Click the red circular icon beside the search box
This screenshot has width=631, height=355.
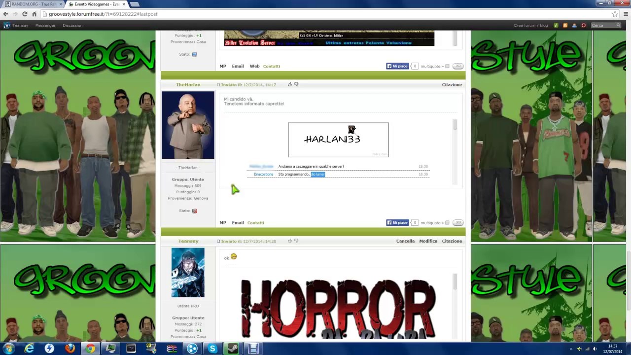click(x=584, y=25)
